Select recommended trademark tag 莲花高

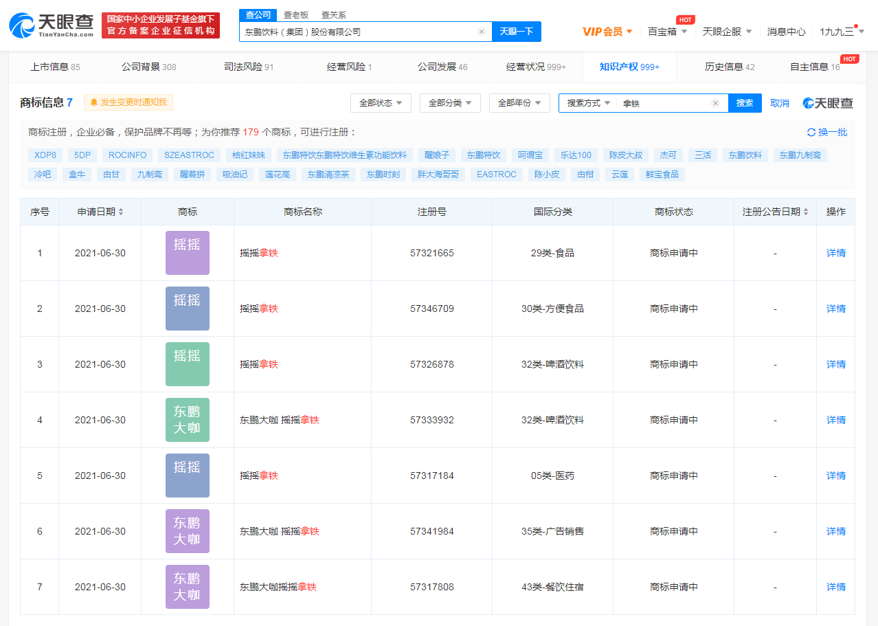tap(278, 175)
